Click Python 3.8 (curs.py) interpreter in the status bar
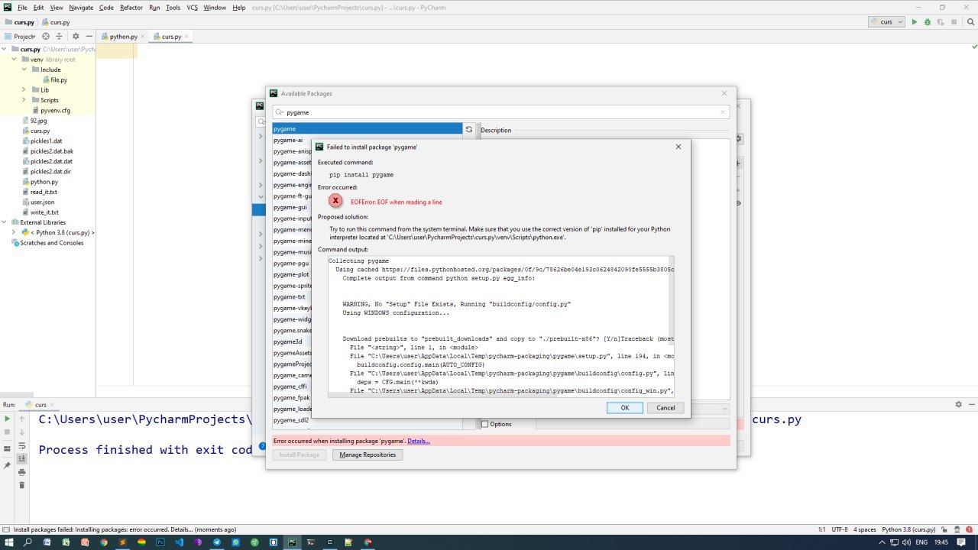This screenshot has height=550, width=978. [x=908, y=529]
